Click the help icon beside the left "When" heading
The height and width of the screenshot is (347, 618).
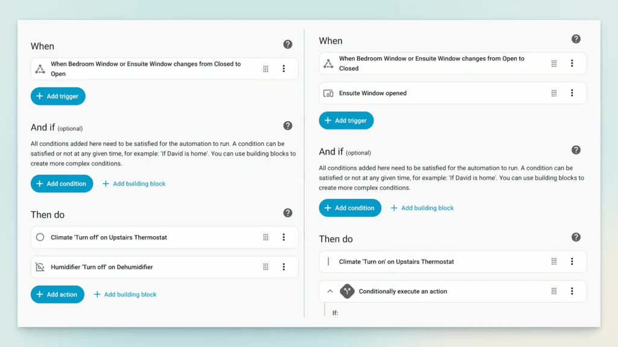tap(288, 45)
